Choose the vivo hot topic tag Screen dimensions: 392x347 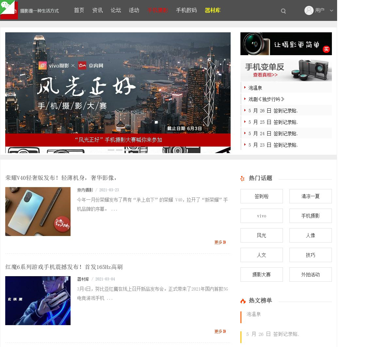261,216
